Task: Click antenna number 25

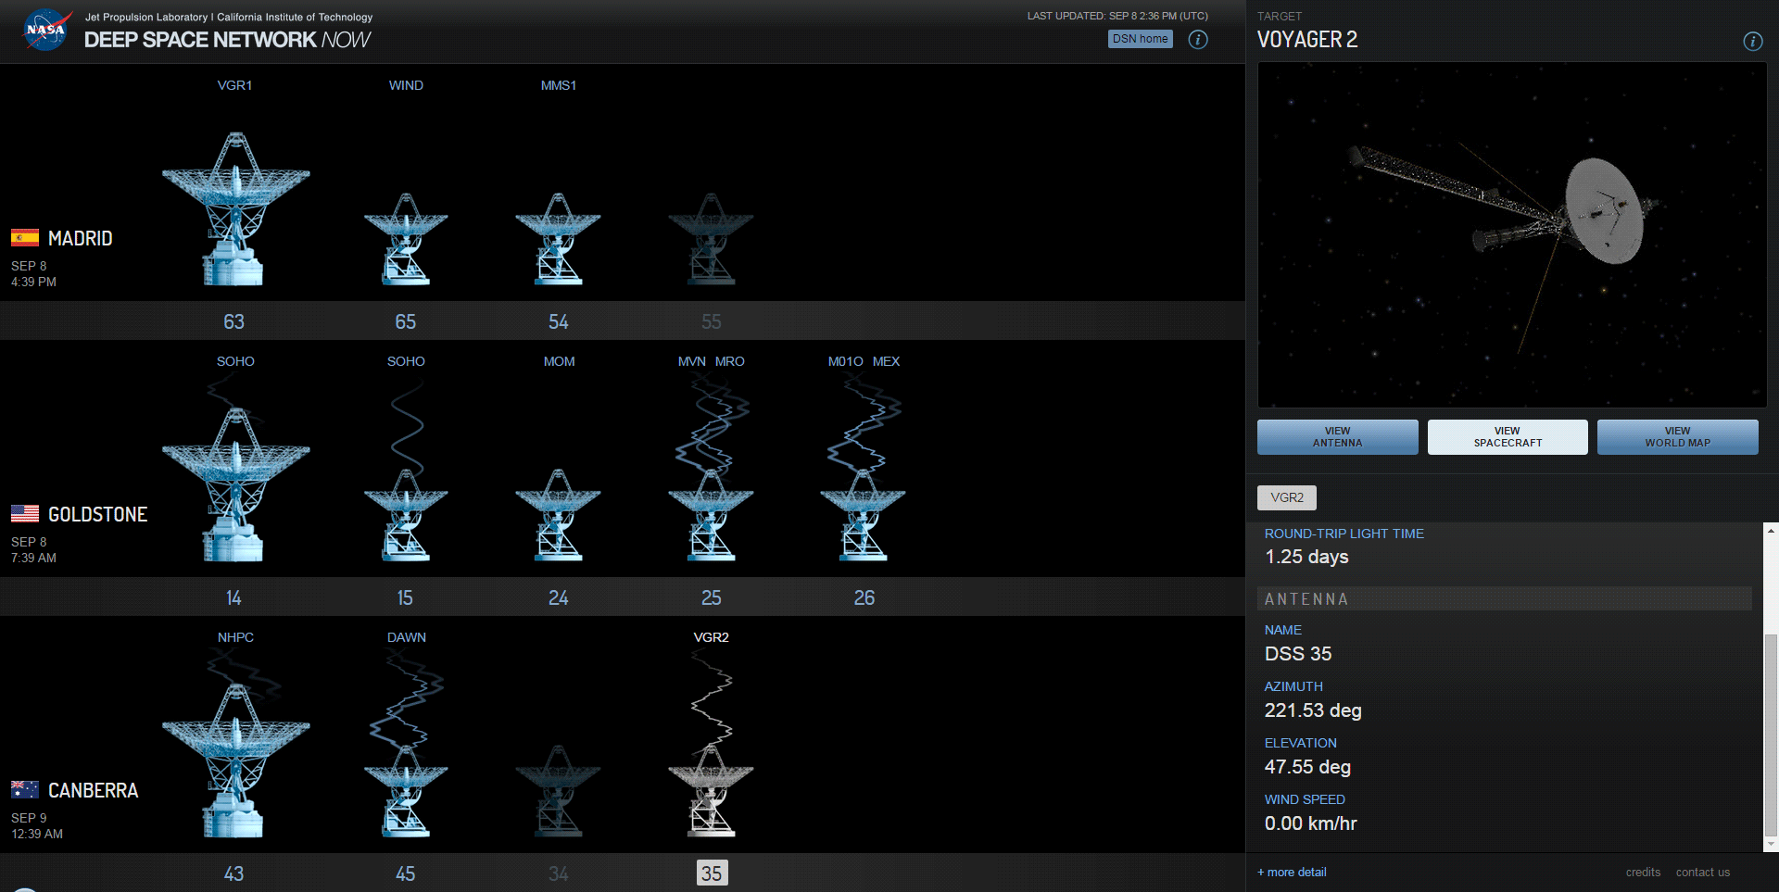Action: [711, 597]
